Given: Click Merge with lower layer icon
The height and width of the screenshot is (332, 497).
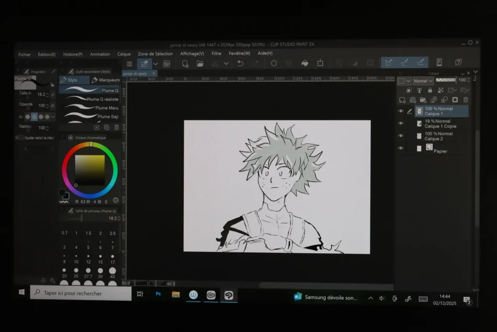Looking at the screenshot, I should tap(445, 100).
